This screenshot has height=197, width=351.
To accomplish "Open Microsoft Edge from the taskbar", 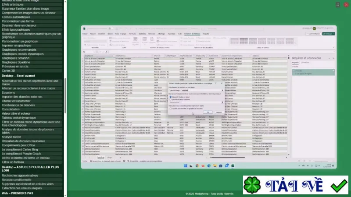I will coord(209,166).
